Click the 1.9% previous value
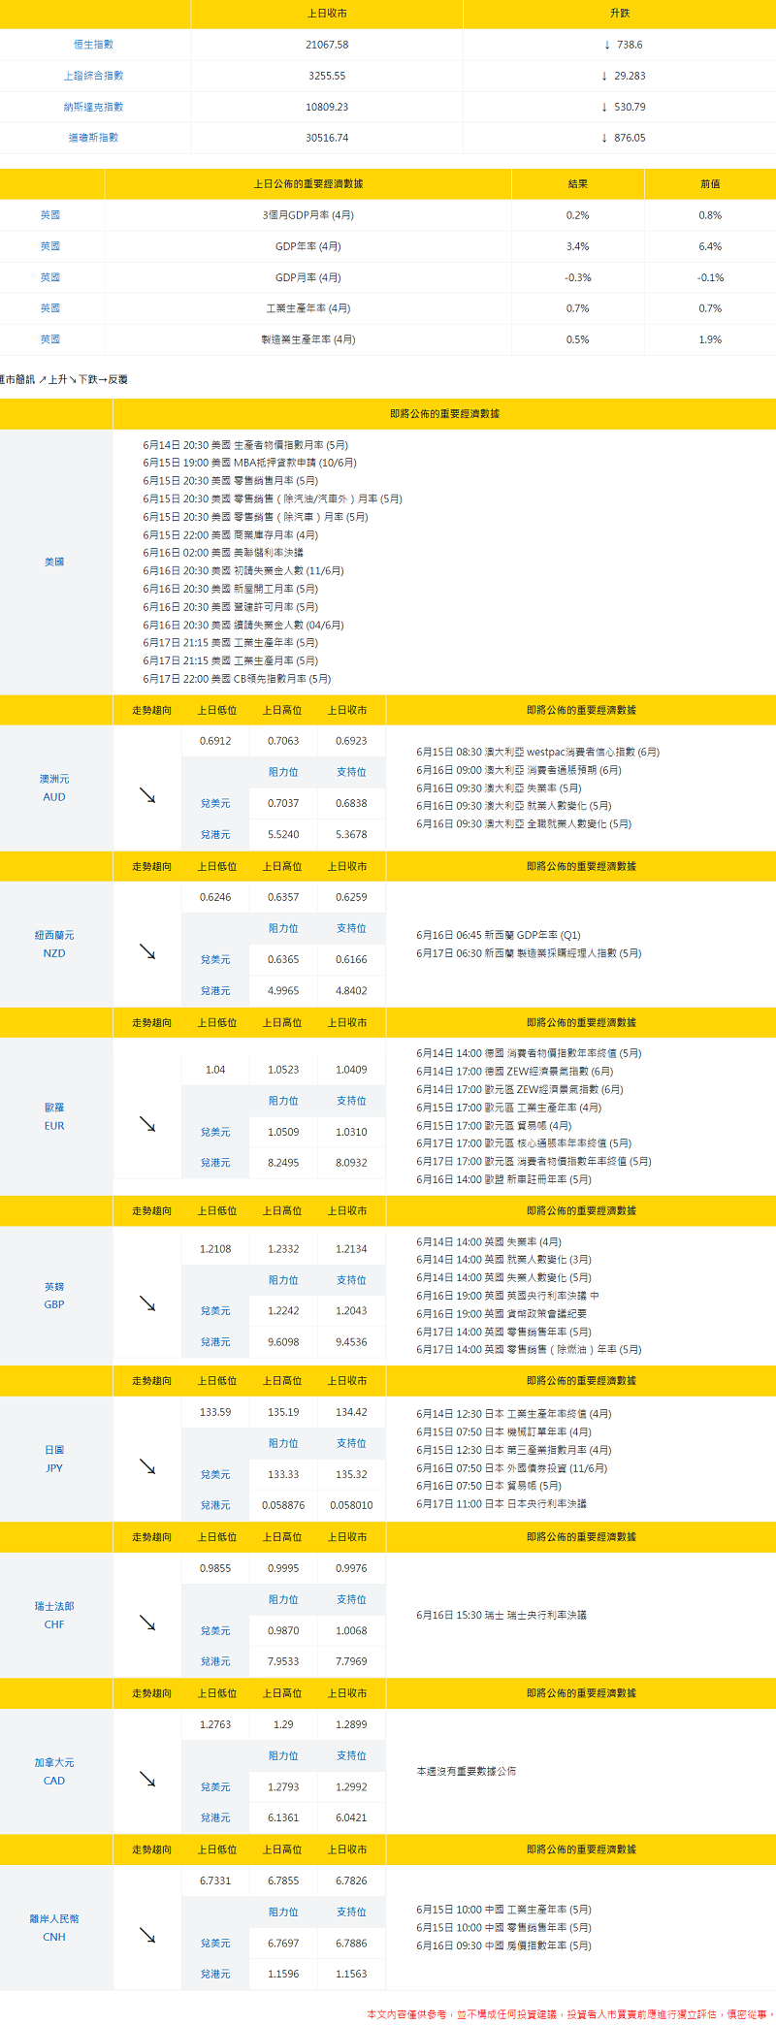 click(x=710, y=339)
